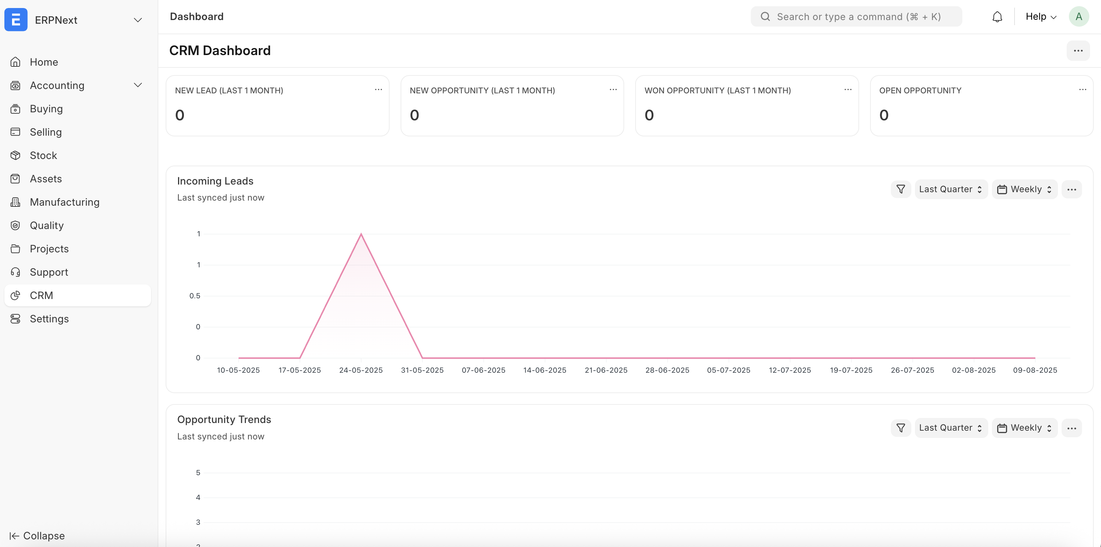Open the Last Quarter dropdown for Incoming Leads
The height and width of the screenshot is (547, 1101).
tap(951, 189)
